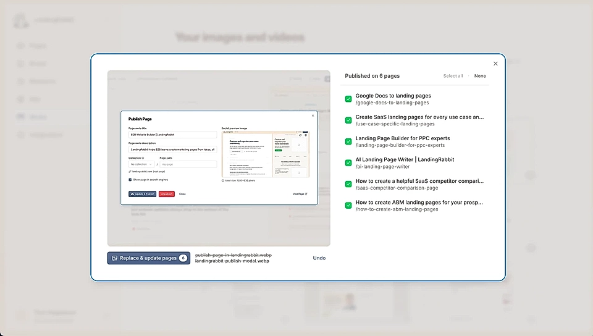The height and width of the screenshot is (336, 593).
Task: Toggle Landing Page Builder for PPC experts
Action: coord(348,141)
